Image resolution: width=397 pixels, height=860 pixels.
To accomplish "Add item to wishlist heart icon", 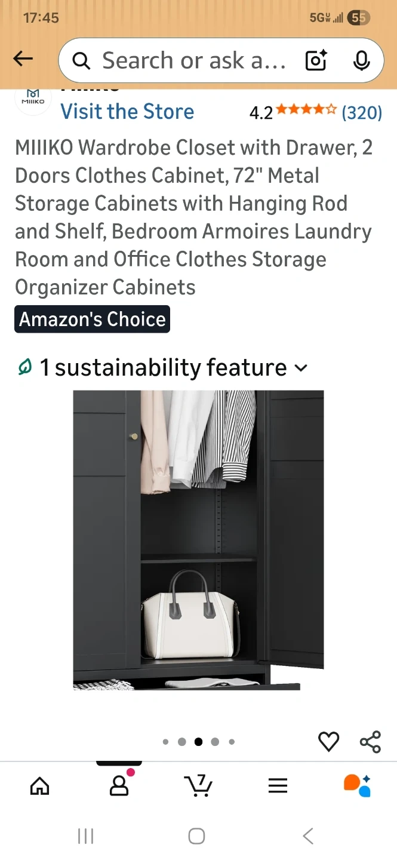I will tap(328, 741).
